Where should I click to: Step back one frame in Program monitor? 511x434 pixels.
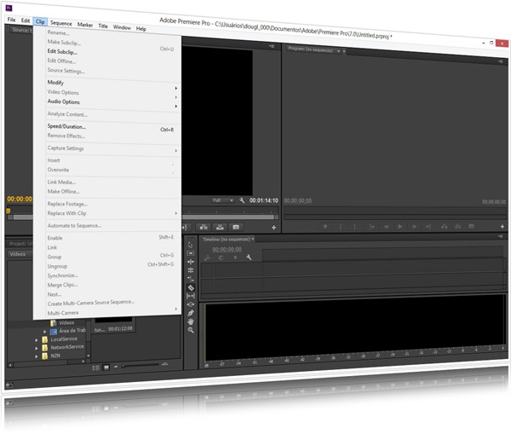tap(386, 226)
